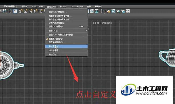Expand the 显示 UI submenu arrow
This screenshot has height=104, width=175.
coord(86,31)
